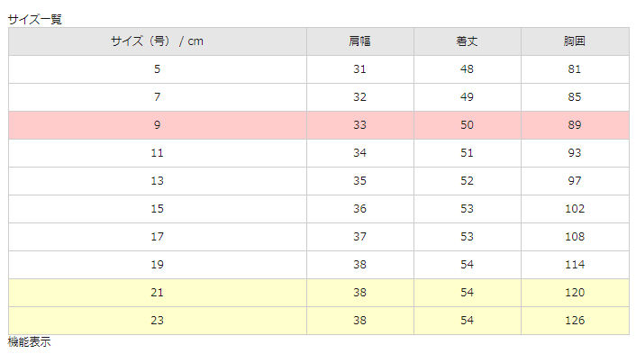Select size 13 row label
636x354 pixels.
coord(158,181)
